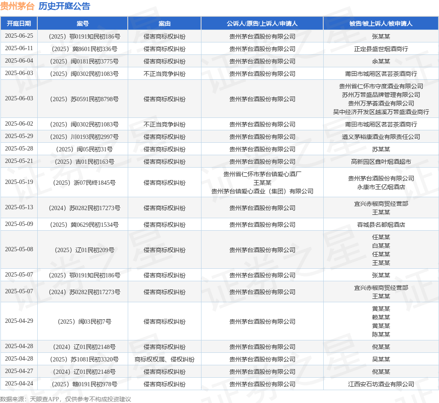Click the 贵州茅台 title text
This screenshot has width=439, height=403.
coord(17,6)
